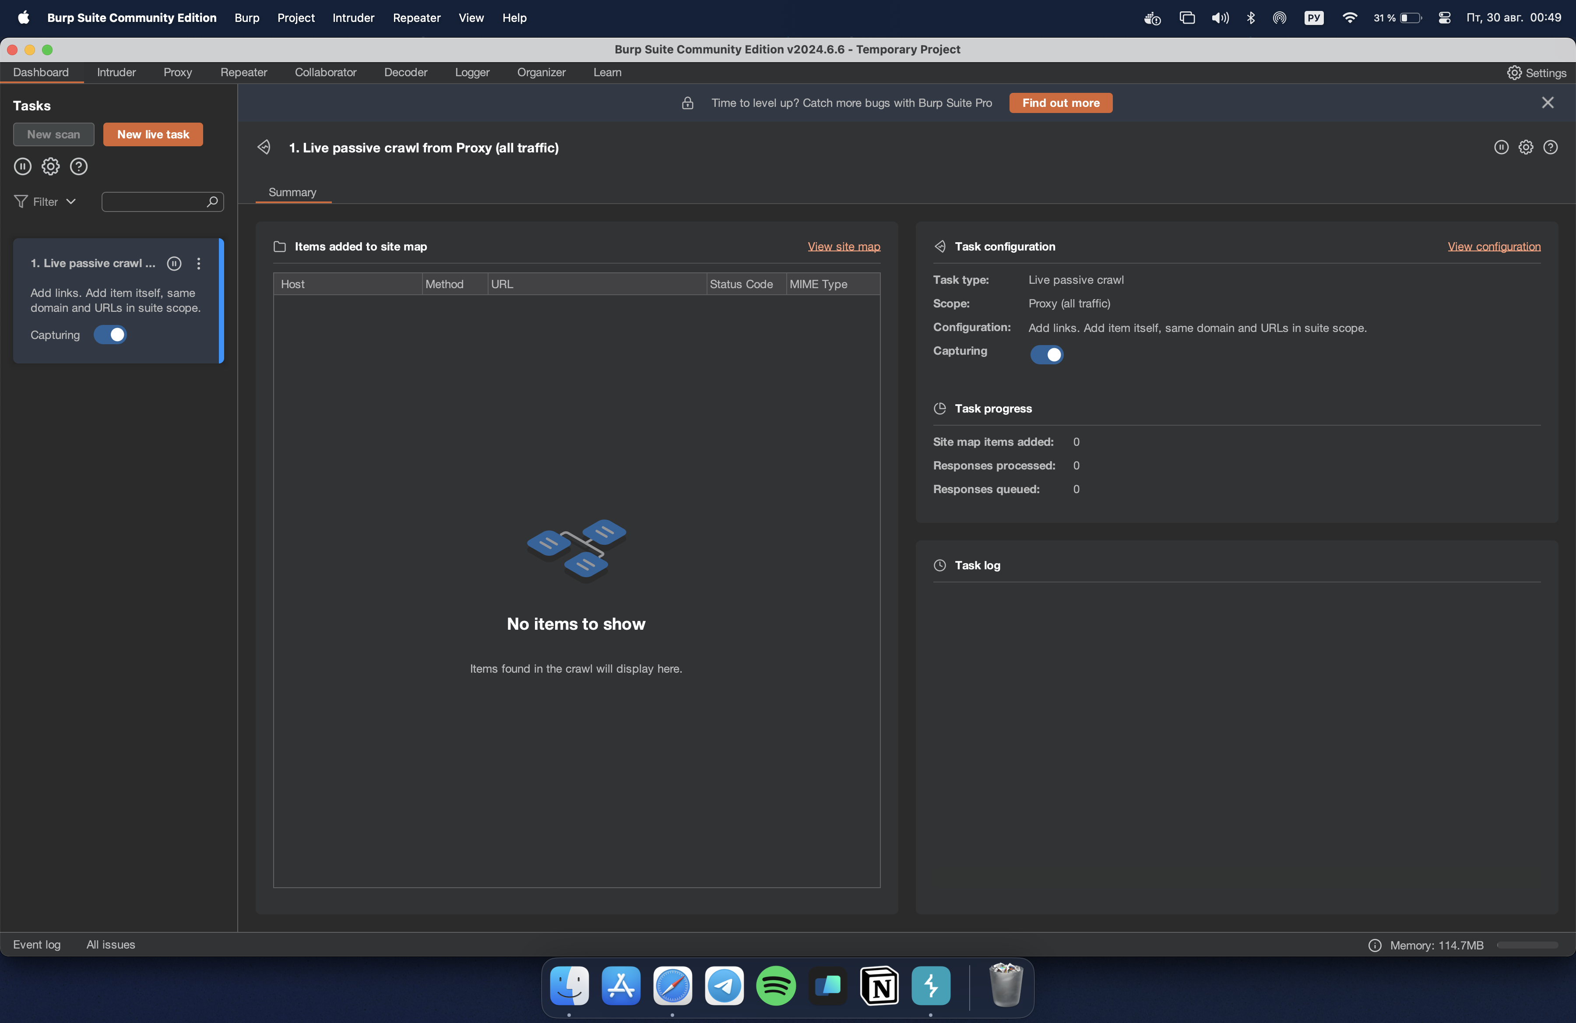Open the Project menu in menu bar

point(295,18)
